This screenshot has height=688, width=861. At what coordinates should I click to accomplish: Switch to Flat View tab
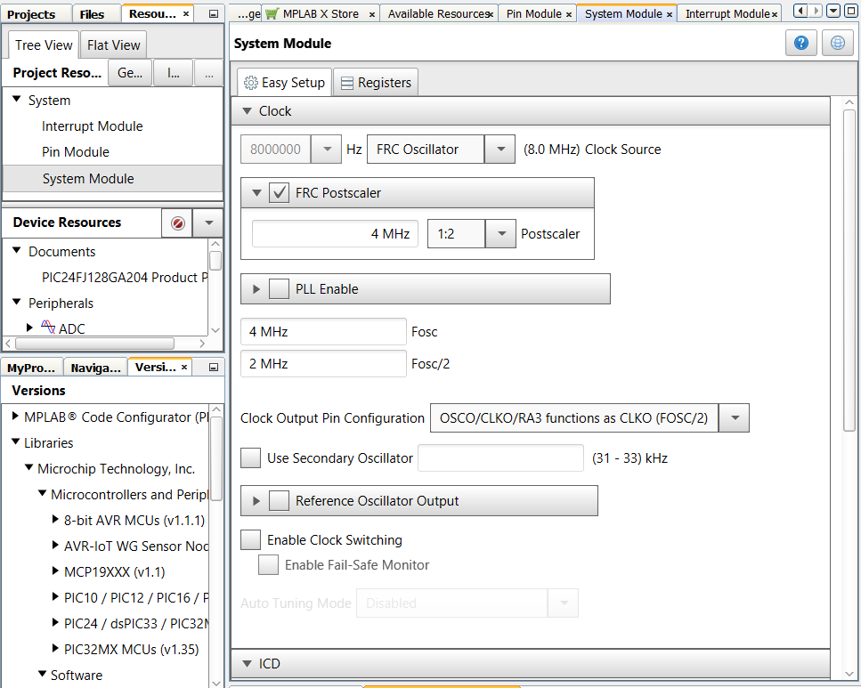[114, 45]
